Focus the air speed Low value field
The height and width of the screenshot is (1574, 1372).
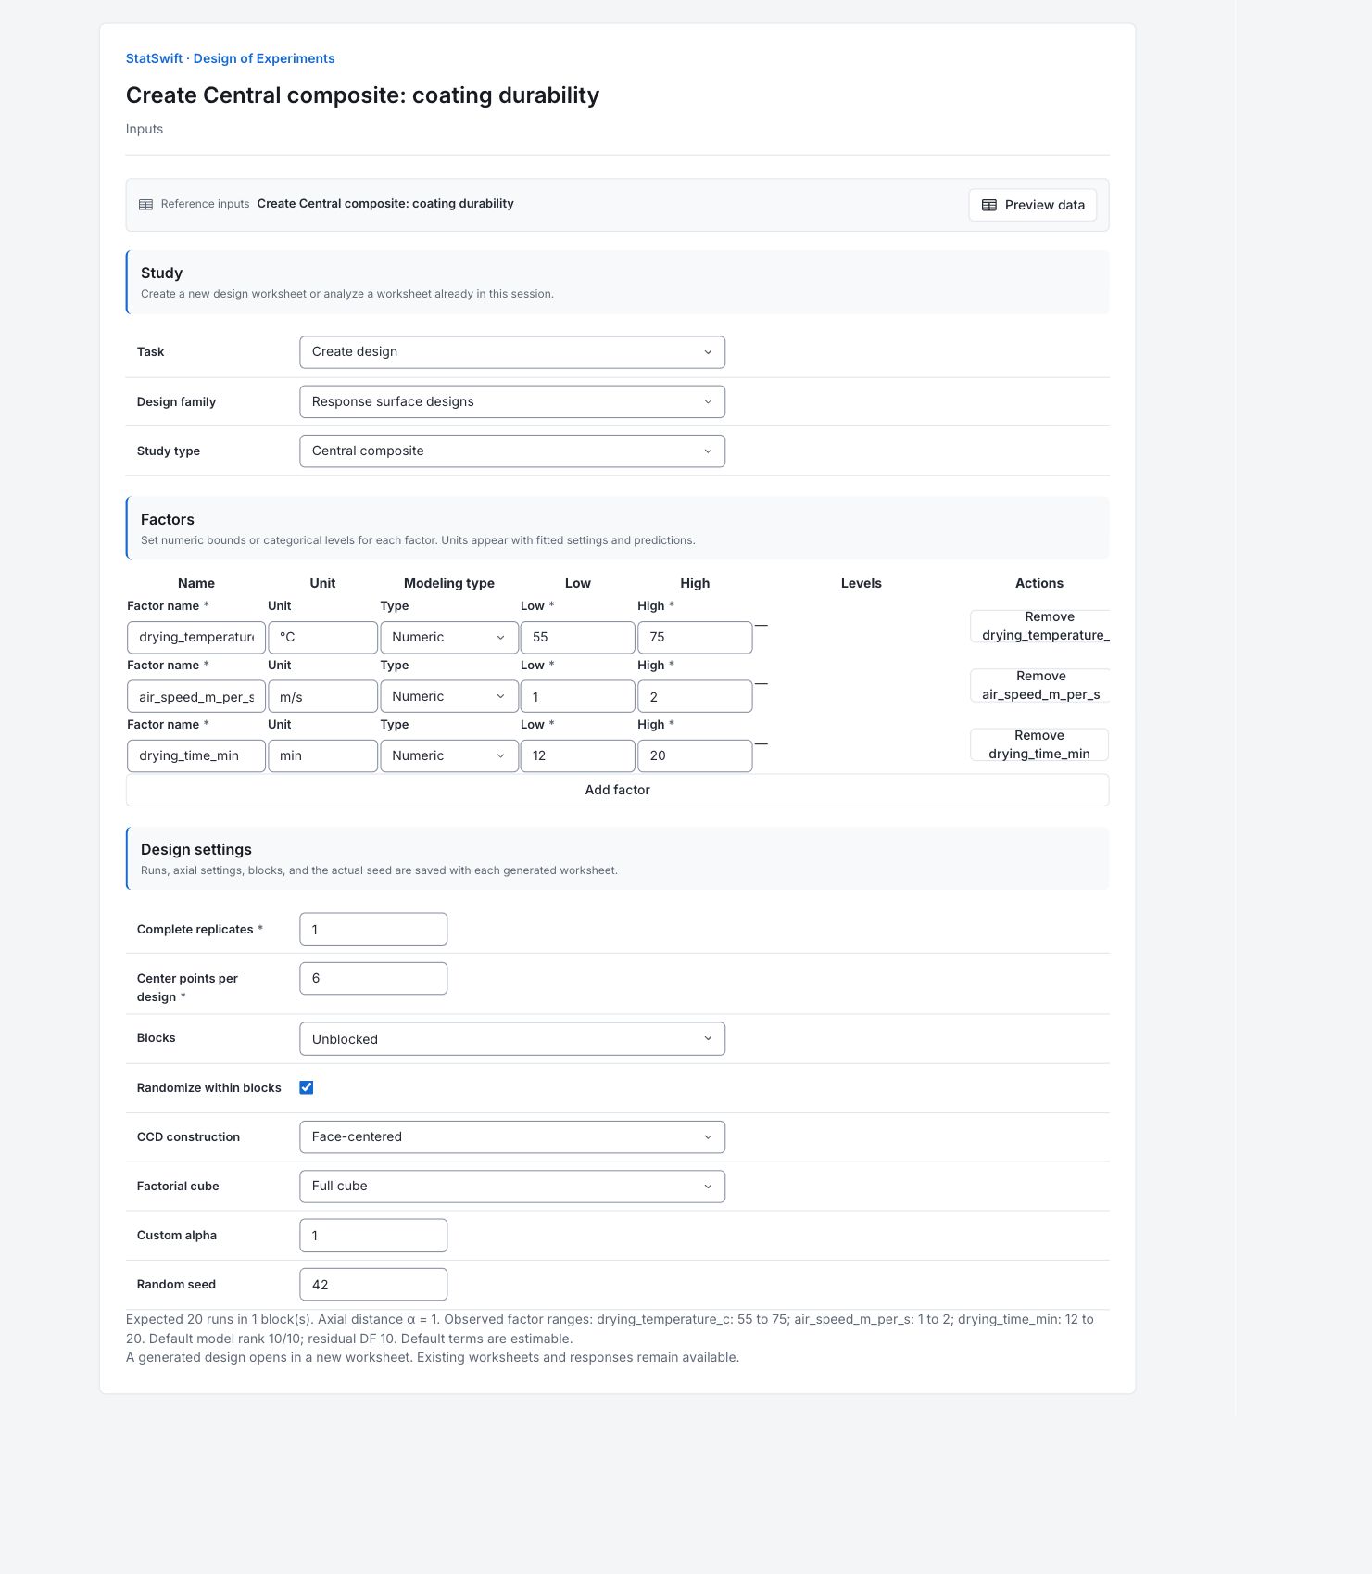578,697
